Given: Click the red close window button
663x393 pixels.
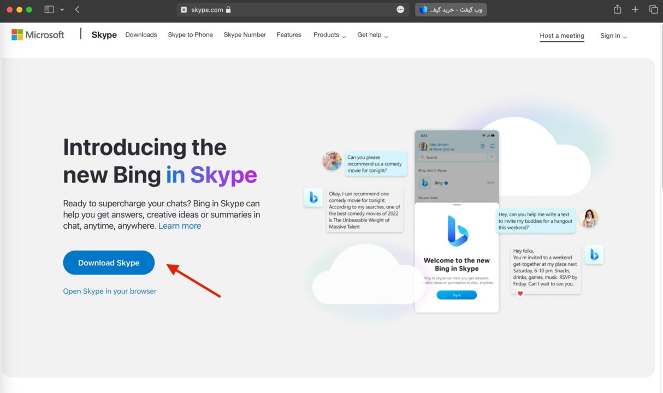Looking at the screenshot, I should coord(9,10).
